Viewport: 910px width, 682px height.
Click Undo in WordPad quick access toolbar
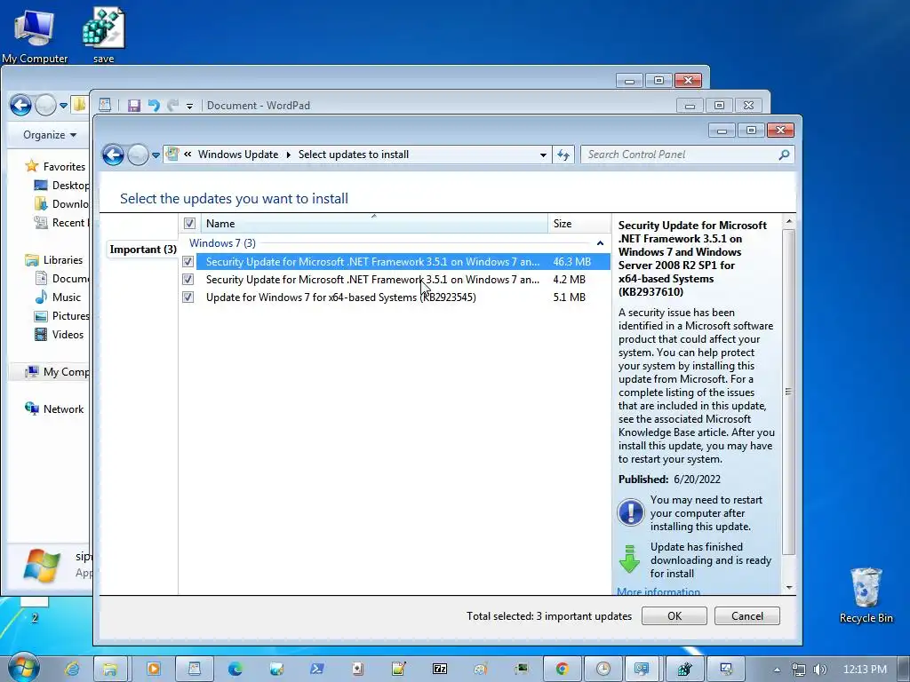tap(154, 106)
